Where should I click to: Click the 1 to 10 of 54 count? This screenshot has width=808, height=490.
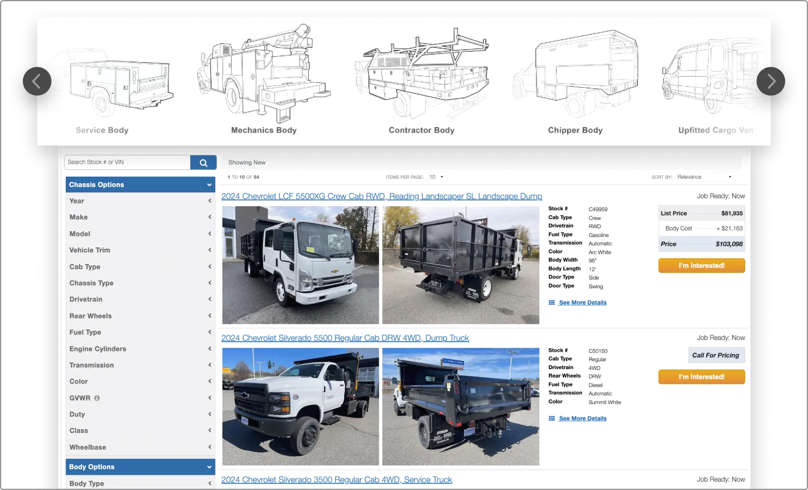[244, 177]
